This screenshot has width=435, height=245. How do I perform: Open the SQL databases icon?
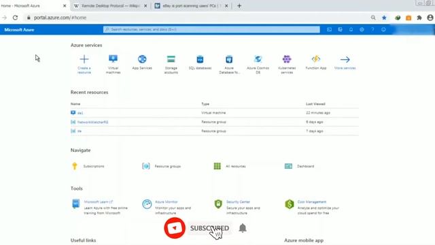pos(200,59)
